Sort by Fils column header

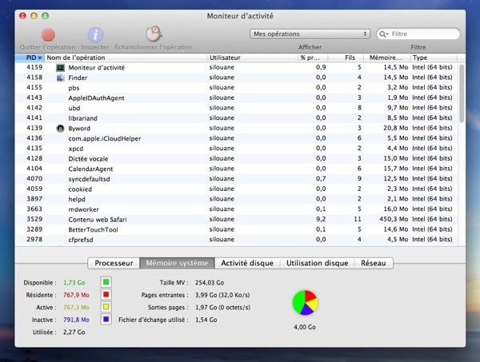(x=346, y=58)
